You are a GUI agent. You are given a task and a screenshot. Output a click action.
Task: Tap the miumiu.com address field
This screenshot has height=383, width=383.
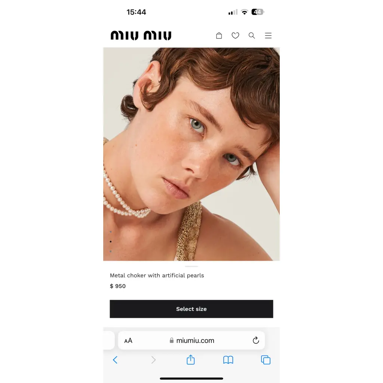click(191, 340)
